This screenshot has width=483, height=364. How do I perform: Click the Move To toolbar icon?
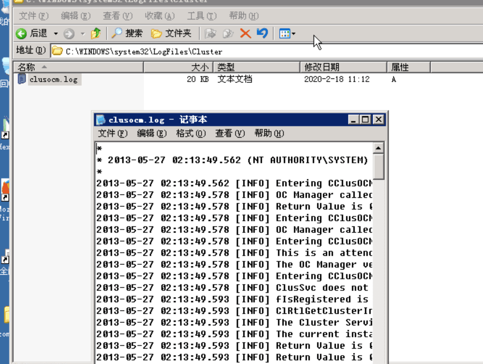pyautogui.click(x=211, y=33)
